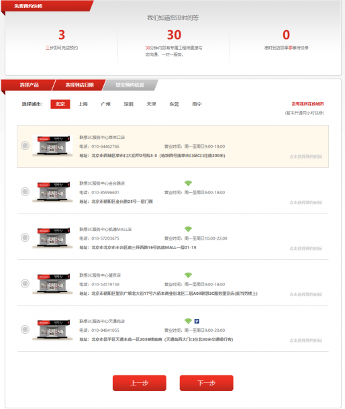
Task: Click the big red number 0
Action: tap(287, 35)
